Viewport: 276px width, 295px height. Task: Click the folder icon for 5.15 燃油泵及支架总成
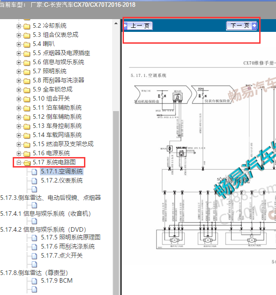(27, 144)
